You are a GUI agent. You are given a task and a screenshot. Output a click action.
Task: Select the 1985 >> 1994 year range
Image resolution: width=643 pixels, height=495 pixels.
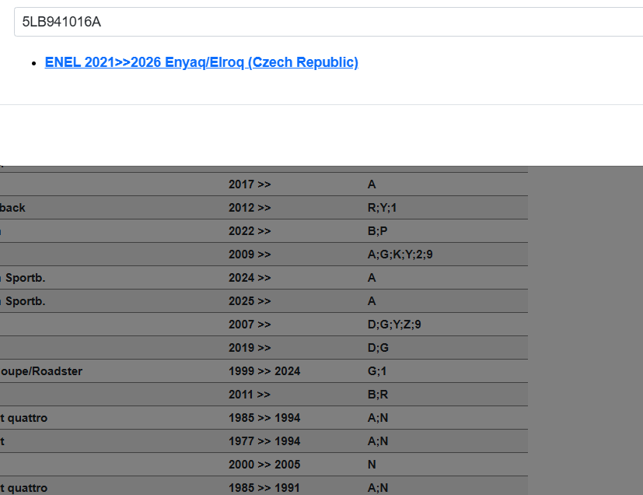(264, 418)
